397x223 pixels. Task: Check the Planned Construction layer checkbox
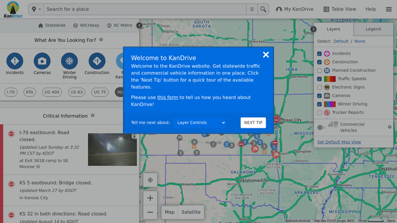(319, 70)
